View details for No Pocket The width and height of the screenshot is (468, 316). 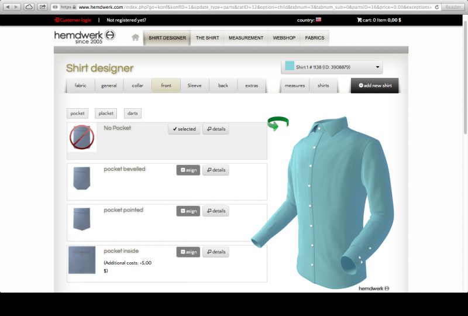[x=216, y=129]
